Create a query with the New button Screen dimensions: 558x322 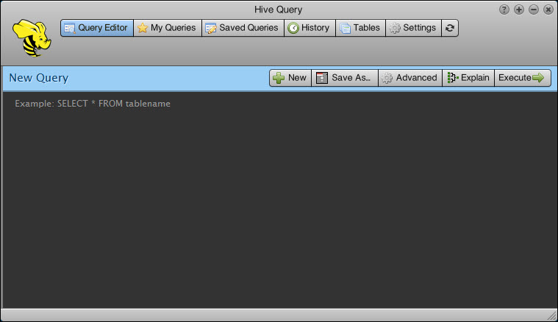290,78
